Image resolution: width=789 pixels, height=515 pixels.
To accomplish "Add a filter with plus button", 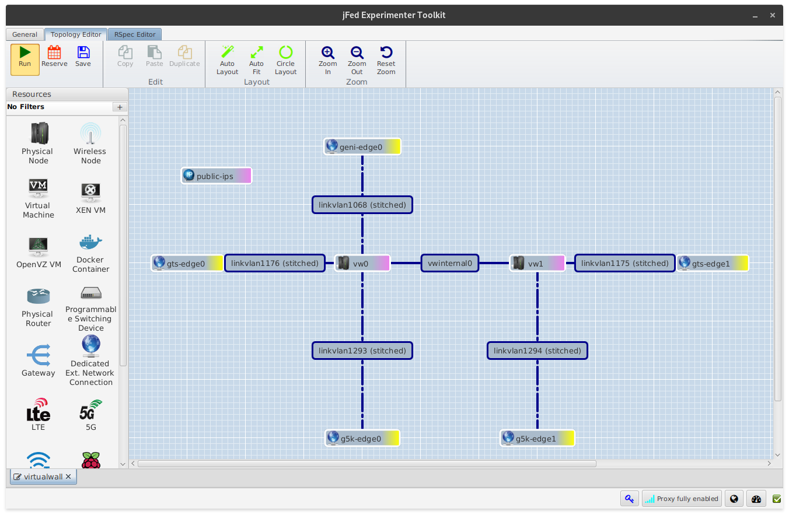I will [120, 107].
